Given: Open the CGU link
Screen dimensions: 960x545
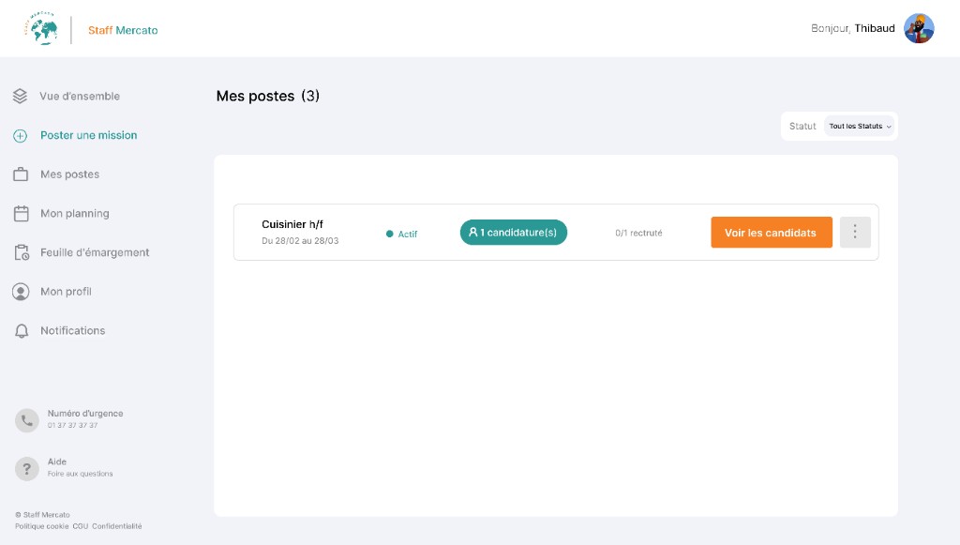Looking at the screenshot, I should (x=81, y=526).
